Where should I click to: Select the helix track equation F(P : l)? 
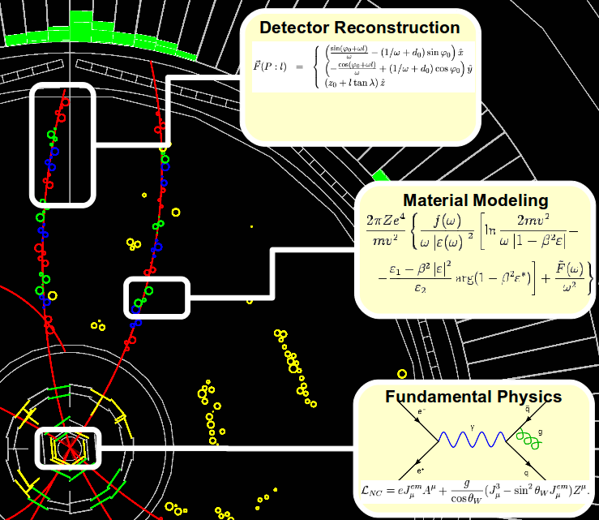(363, 67)
